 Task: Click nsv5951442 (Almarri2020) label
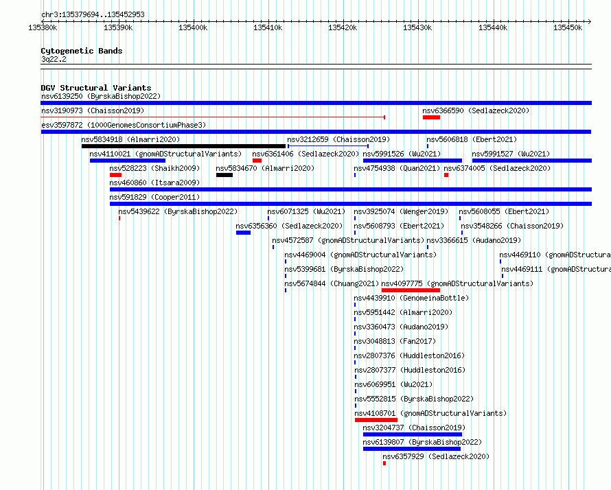pyautogui.click(x=403, y=312)
